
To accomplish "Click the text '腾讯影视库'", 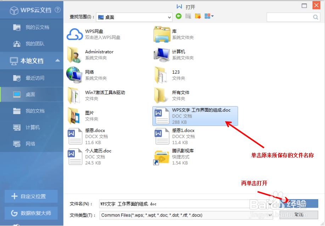I will [183, 151].
